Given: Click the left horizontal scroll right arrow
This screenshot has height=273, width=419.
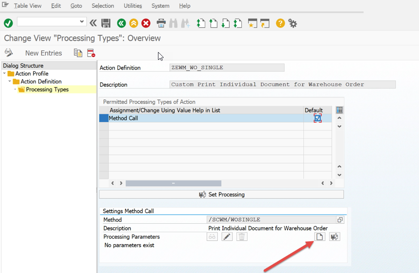Looking at the screenshot, I should click(121, 183).
